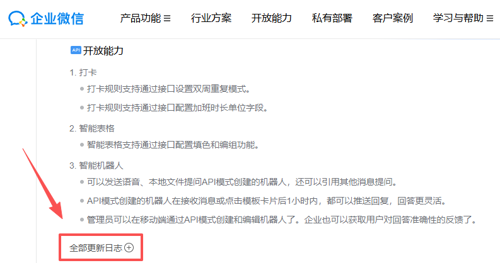The image size is (500, 263).
Task: Open the 行业方案 menu item
Action: (x=211, y=18)
